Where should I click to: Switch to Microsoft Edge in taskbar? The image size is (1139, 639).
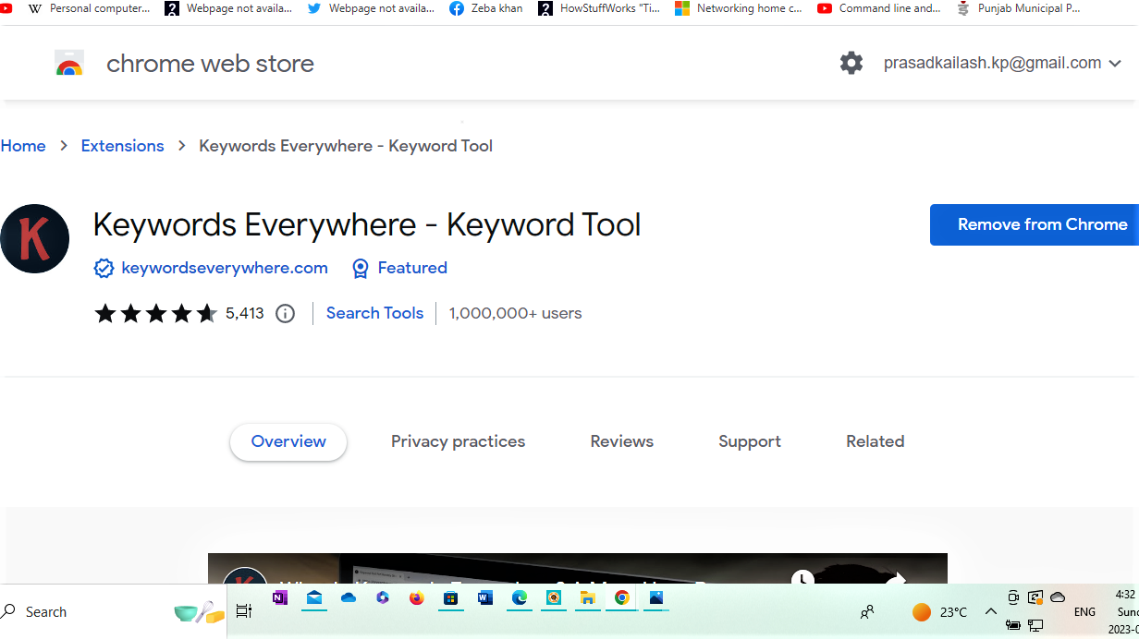click(x=520, y=598)
